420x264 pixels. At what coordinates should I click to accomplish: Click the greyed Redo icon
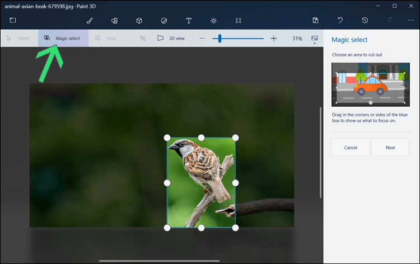[390, 20]
